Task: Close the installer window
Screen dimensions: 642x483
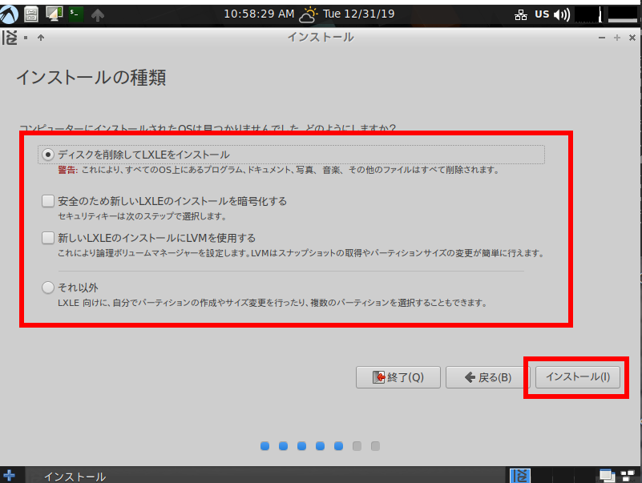Action: 632,38
